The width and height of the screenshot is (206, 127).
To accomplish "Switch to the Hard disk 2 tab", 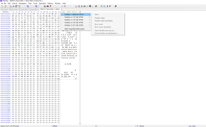I will point(15,9).
